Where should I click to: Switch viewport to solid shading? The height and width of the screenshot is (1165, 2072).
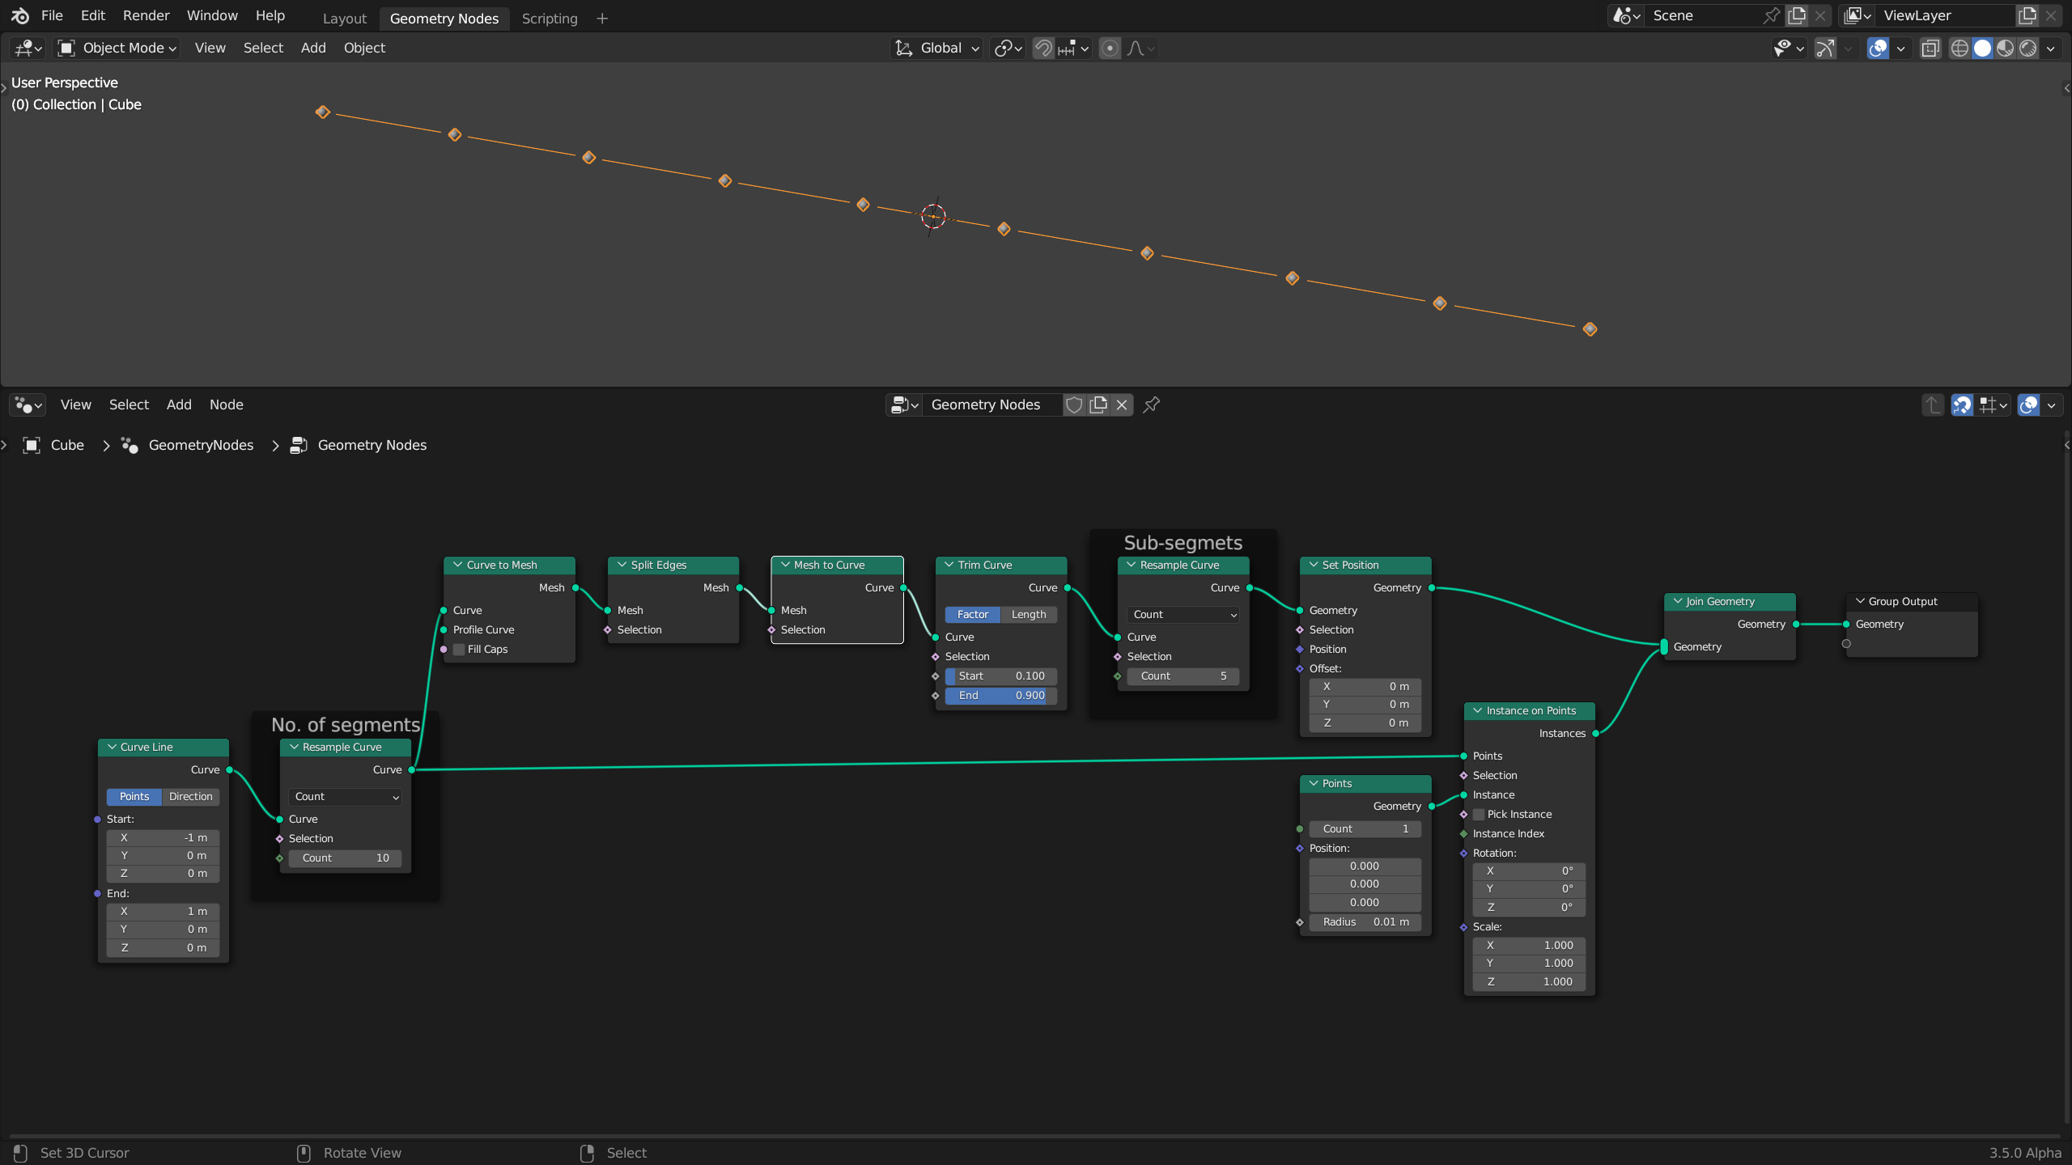(1982, 48)
